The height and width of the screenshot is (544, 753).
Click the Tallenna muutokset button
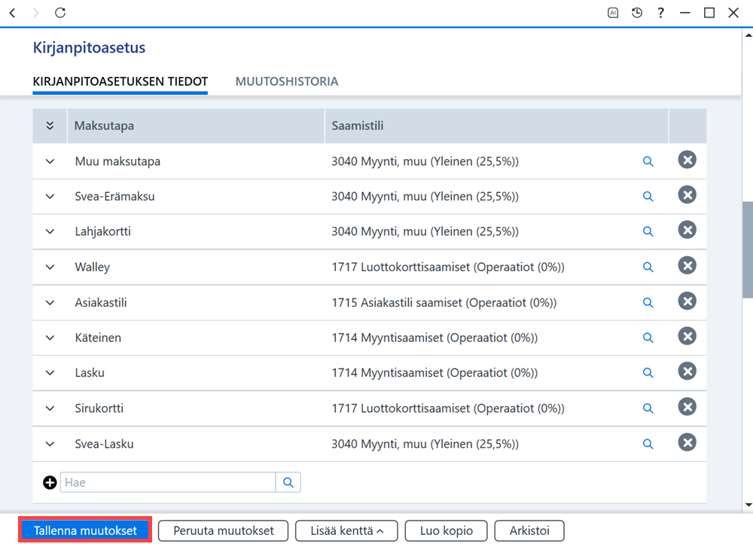85,530
